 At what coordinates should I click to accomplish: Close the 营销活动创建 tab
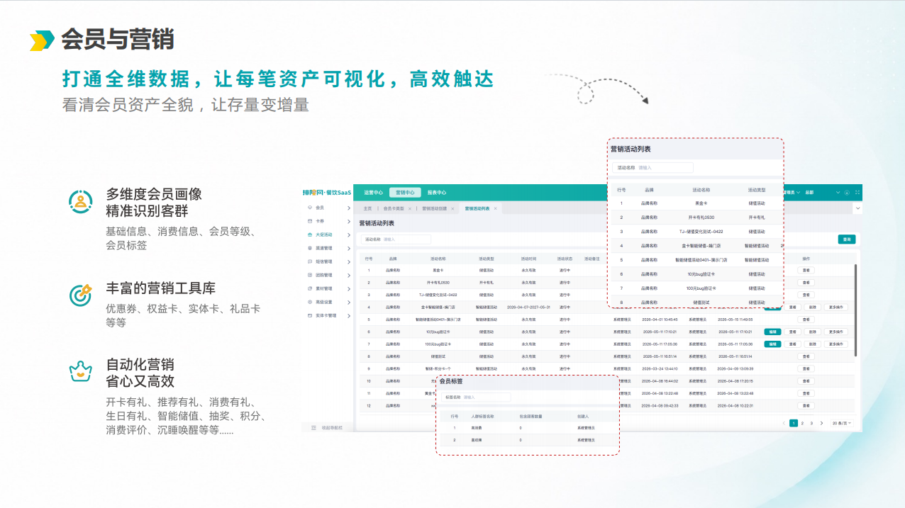tap(452, 209)
